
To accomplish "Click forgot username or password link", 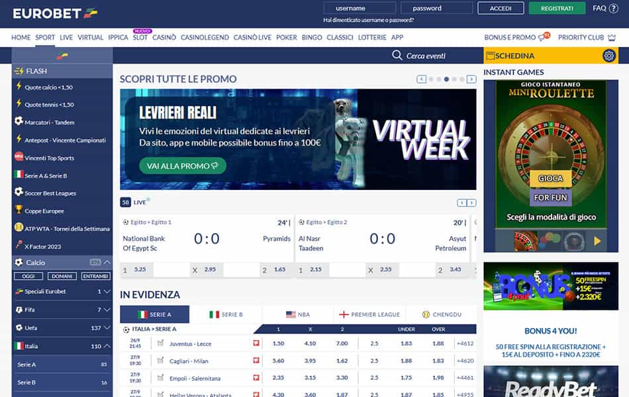I will point(368,20).
